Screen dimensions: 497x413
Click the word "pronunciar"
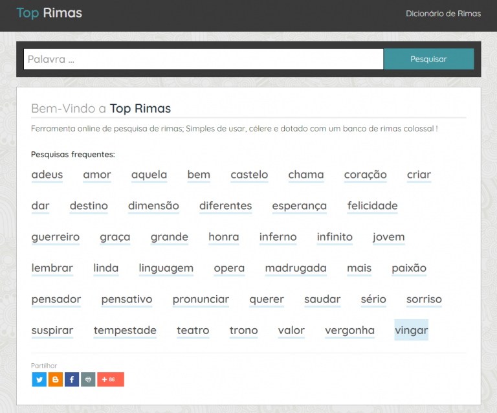201,299
